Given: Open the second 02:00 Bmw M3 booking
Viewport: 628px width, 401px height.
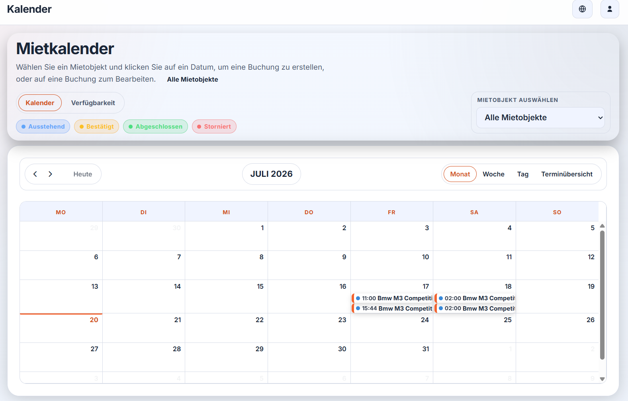Looking at the screenshot, I should point(475,309).
